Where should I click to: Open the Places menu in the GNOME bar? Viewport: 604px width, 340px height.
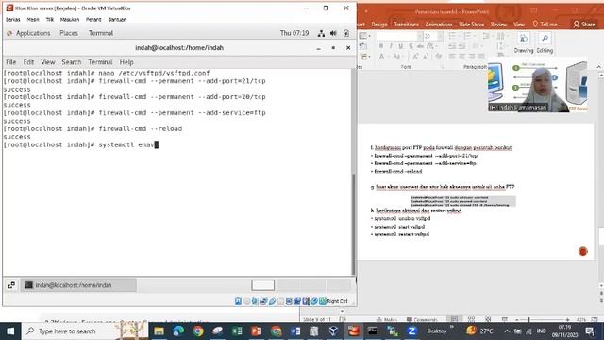pos(69,33)
